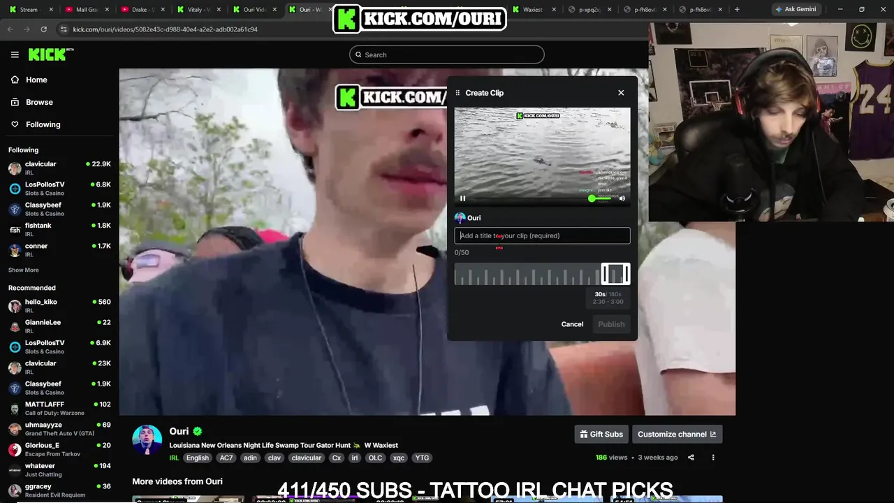Pause the clip preview
The height and width of the screenshot is (503, 894).
point(462,198)
